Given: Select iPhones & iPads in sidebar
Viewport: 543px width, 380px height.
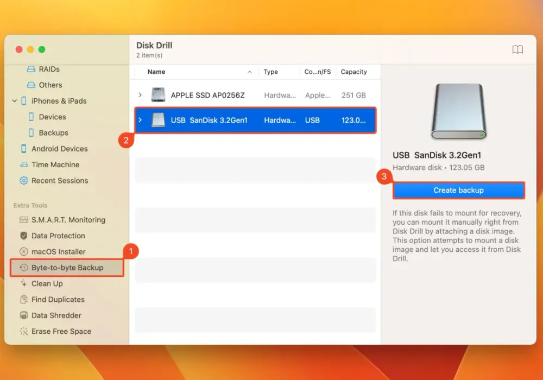Looking at the screenshot, I should 59,101.
